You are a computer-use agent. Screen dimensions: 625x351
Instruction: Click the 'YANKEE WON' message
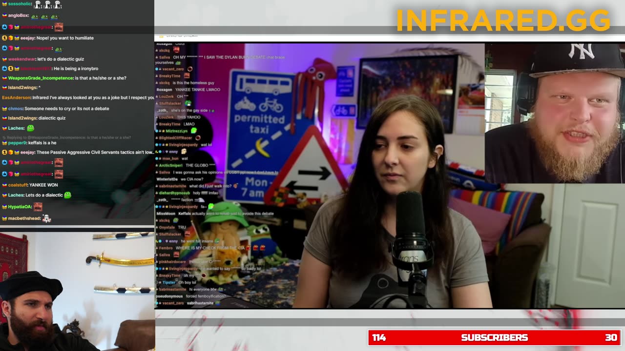click(x=43, y=185)
